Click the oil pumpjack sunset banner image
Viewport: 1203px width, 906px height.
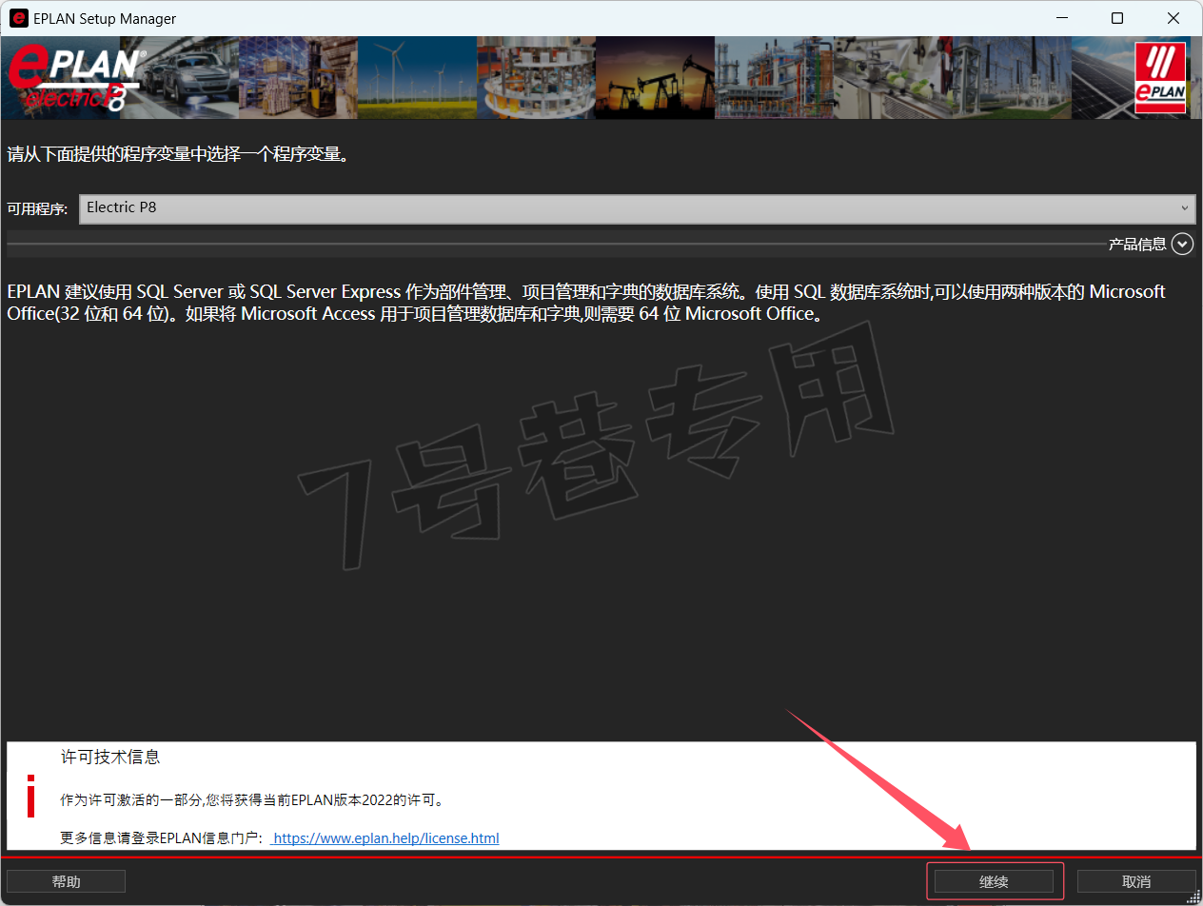(655, 78)
